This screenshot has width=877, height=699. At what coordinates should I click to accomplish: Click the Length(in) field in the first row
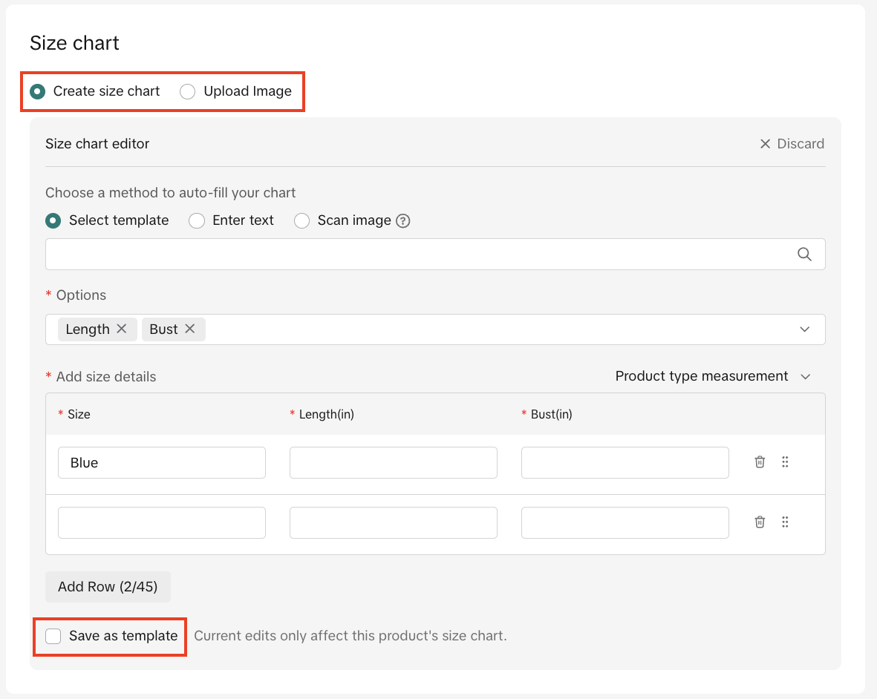point(394,462)
